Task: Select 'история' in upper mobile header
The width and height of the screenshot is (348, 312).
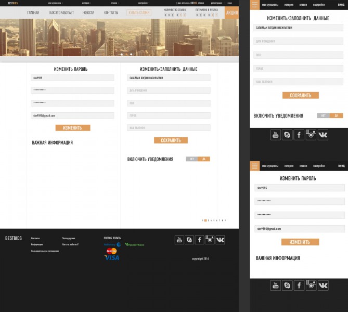Action: tap(289, 5)
